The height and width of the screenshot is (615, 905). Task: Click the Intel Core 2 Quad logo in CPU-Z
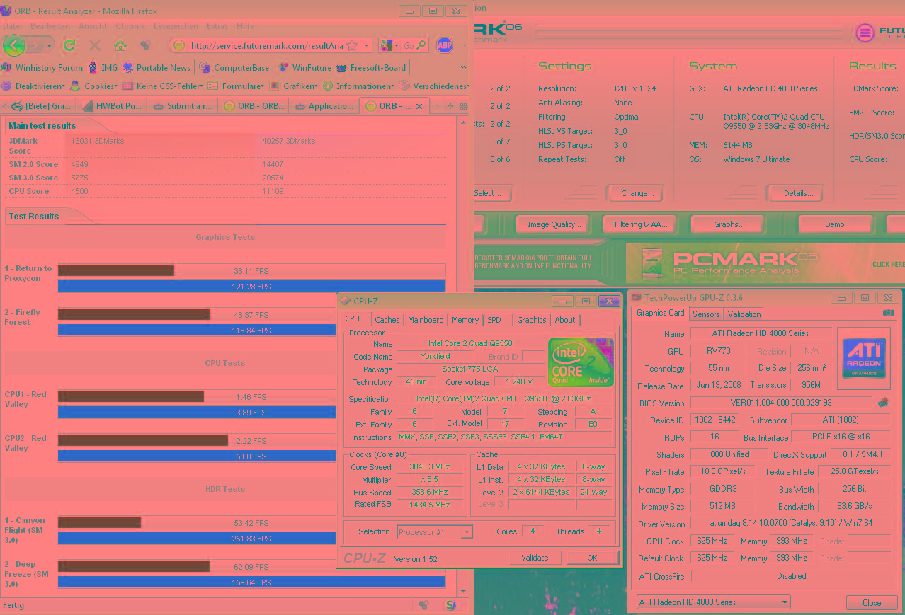tap(581, 362)
